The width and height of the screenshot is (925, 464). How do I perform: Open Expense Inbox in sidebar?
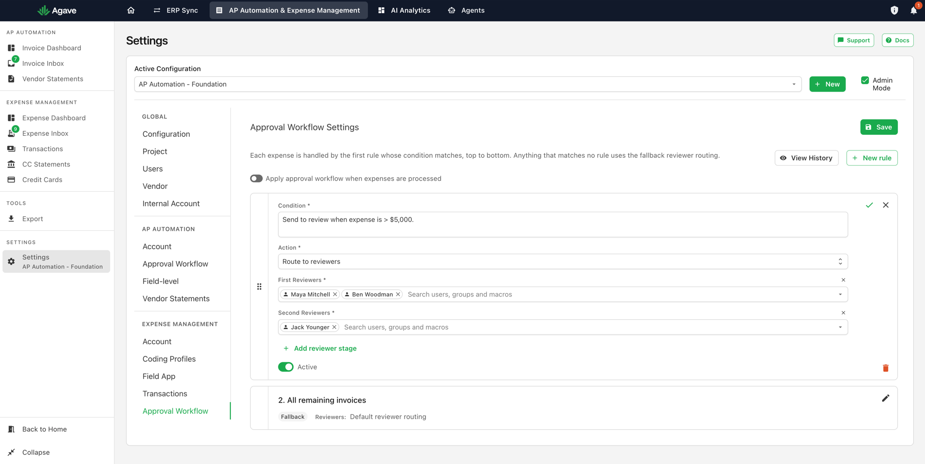tap(45, 133)
